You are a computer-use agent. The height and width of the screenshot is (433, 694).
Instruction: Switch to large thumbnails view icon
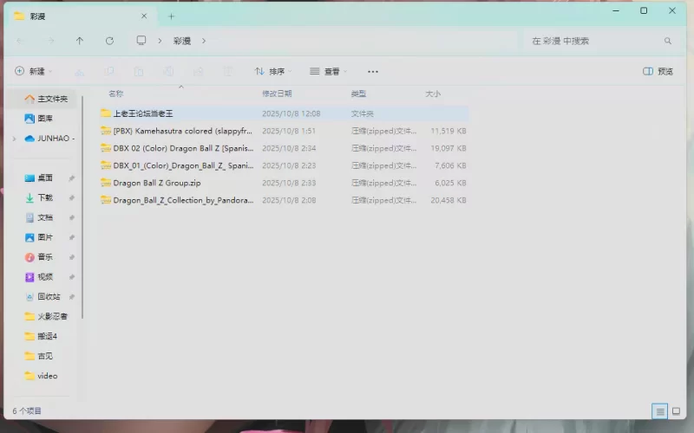click(x=676, y=411)
